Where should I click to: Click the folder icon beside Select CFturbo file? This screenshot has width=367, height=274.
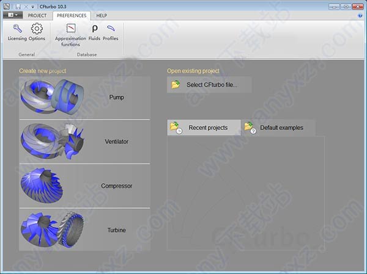coord(176,84)
